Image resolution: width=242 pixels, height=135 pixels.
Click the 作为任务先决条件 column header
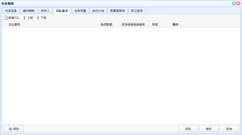coord(133,24)
